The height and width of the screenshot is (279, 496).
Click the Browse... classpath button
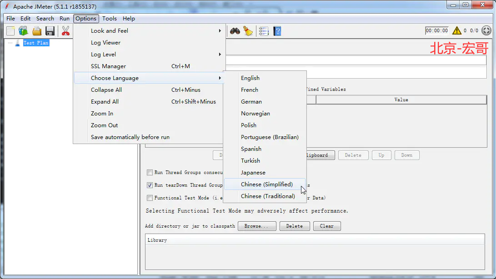[257, 226]
